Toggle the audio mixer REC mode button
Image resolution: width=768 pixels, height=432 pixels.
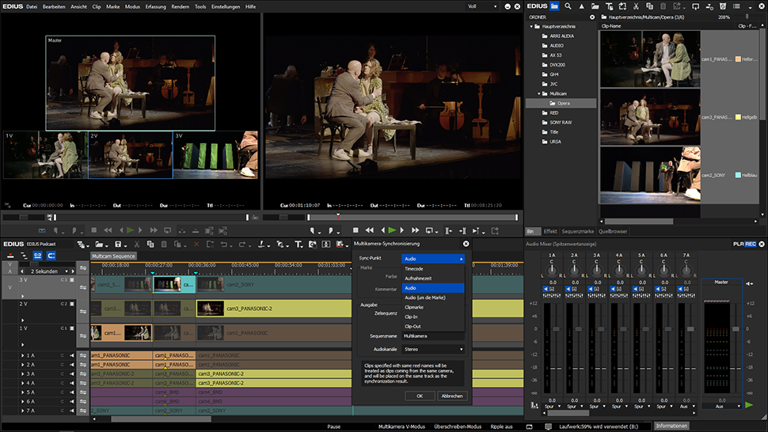(x=751, y=244)
